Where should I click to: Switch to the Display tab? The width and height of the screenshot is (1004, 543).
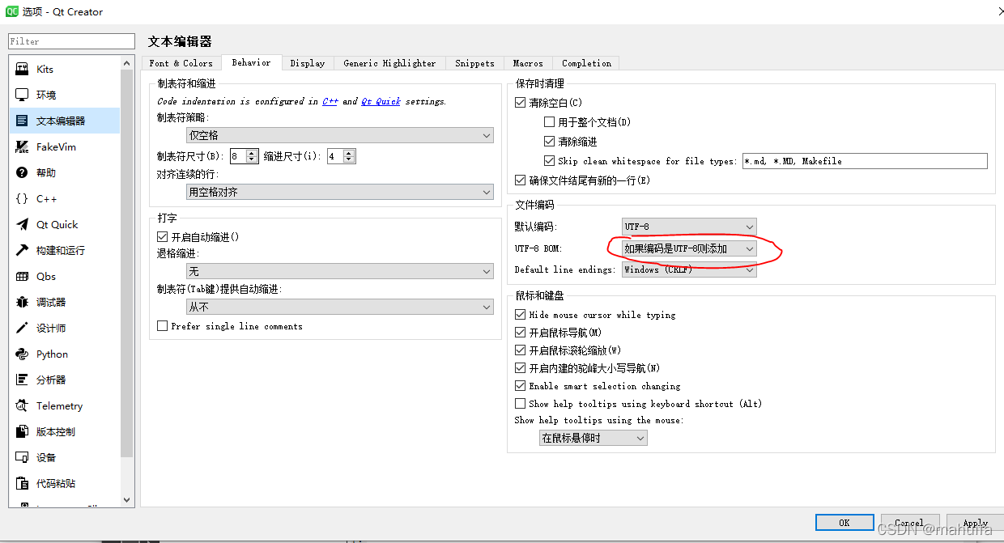pyautogui.click(x=308, y=63)
